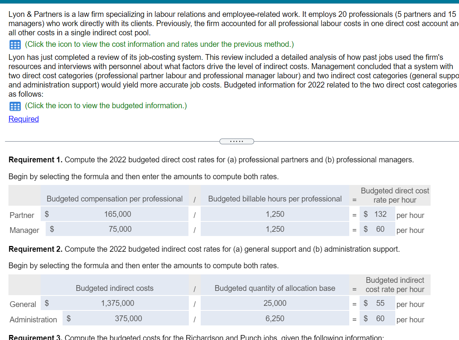
Task: Click the Partner billable hours field of 1,250
Action: point(275,214)
